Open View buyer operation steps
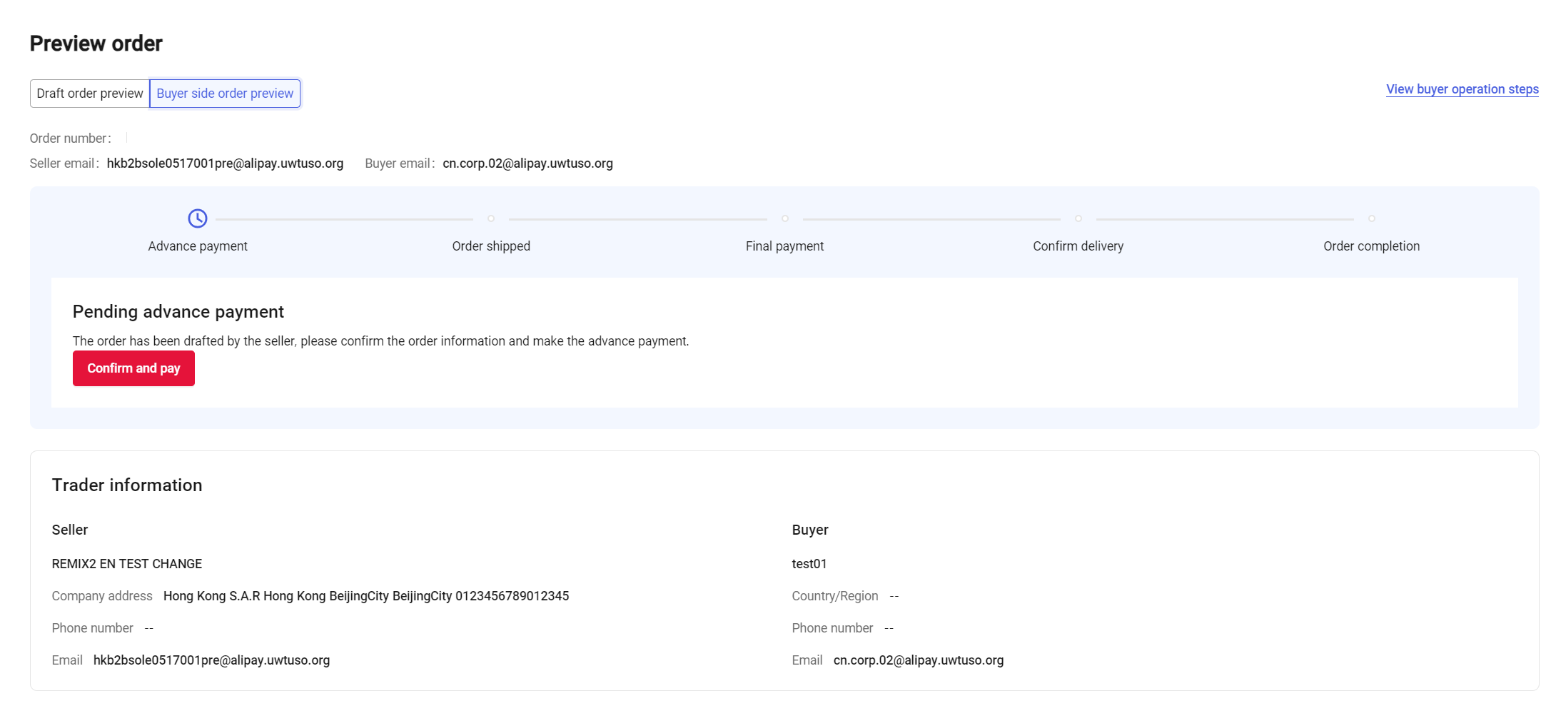1546x701 pixels. [1461, 89]
